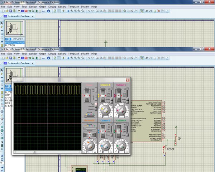Screen dimensions: 215x172
Task: Toggle C+D button on Channel C
Action: click(x=128, y=102)
